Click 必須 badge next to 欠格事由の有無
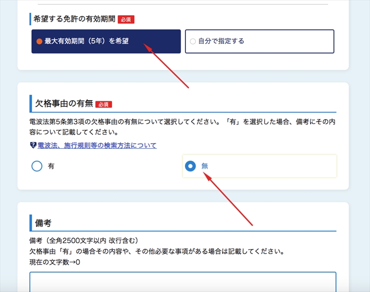370x292 pixels. 103,104
